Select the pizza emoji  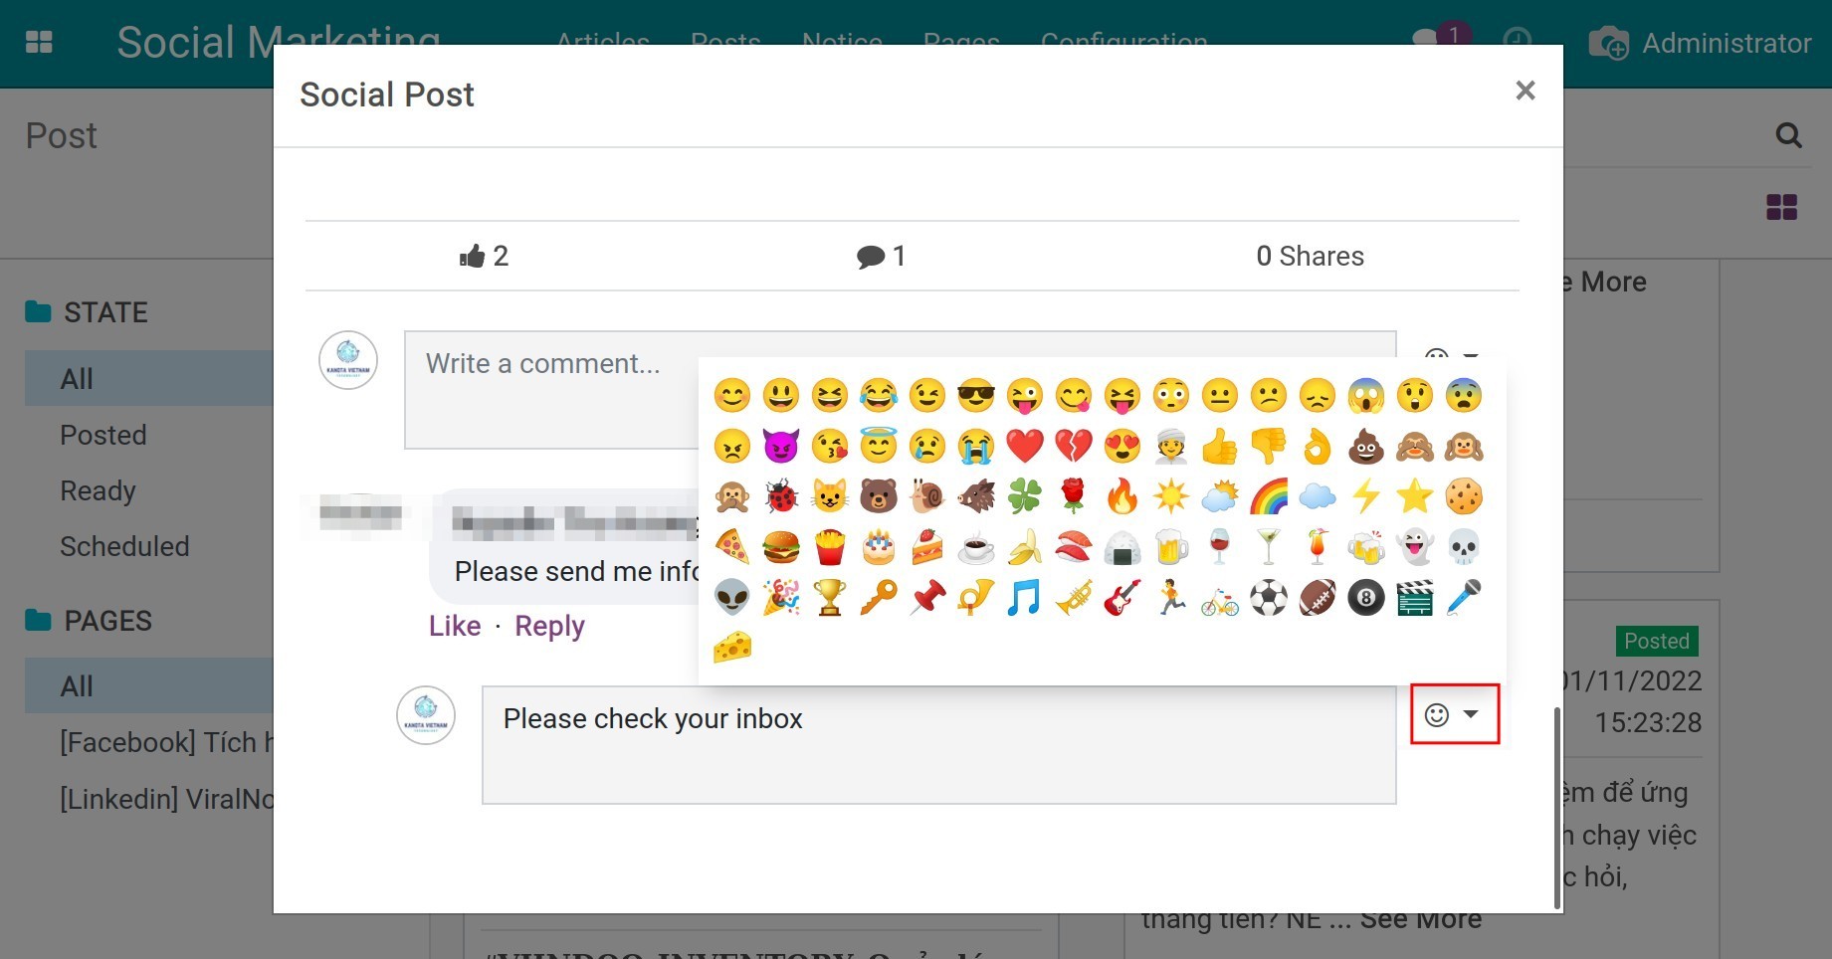tap(732, 546)
